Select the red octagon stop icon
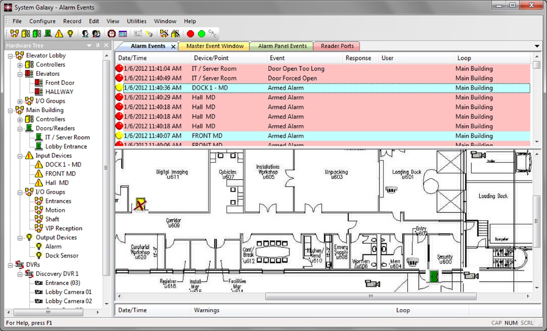Screen dimensions: 547x331 [191, 33]
